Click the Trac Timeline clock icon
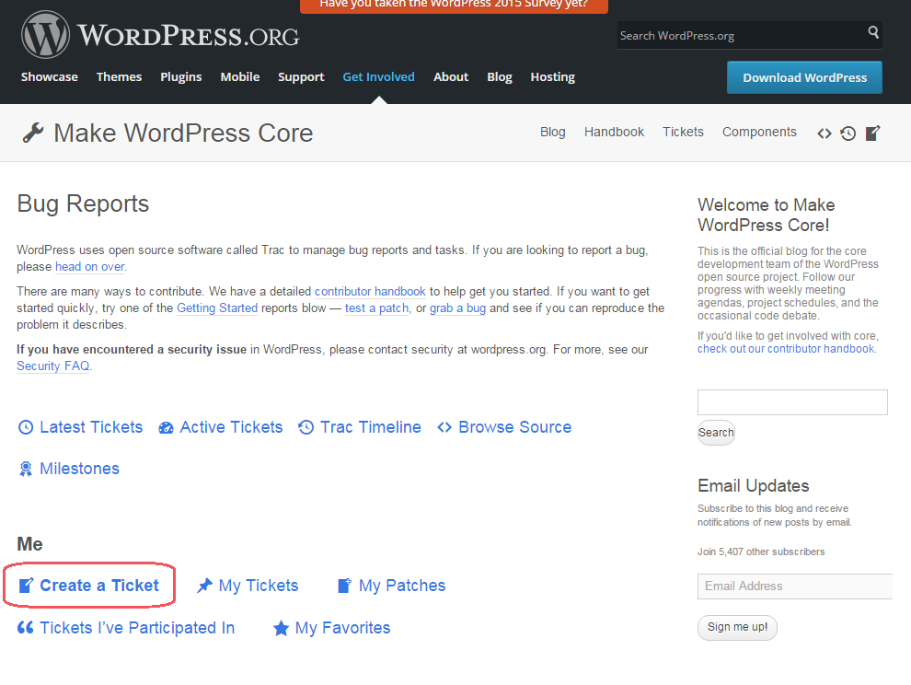Viewport: 911px width, 685px height. coord(305,426)
